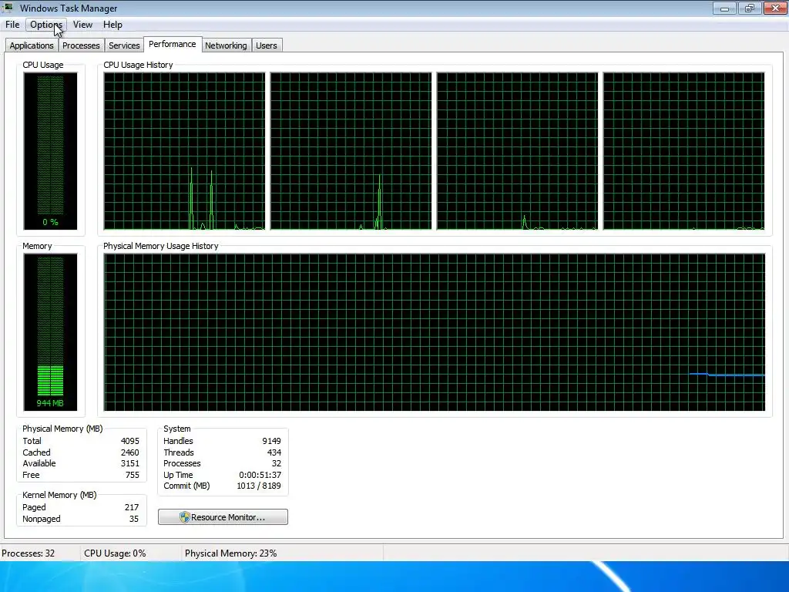
Task: Click the System group heading
Action: tap(177, 429)
